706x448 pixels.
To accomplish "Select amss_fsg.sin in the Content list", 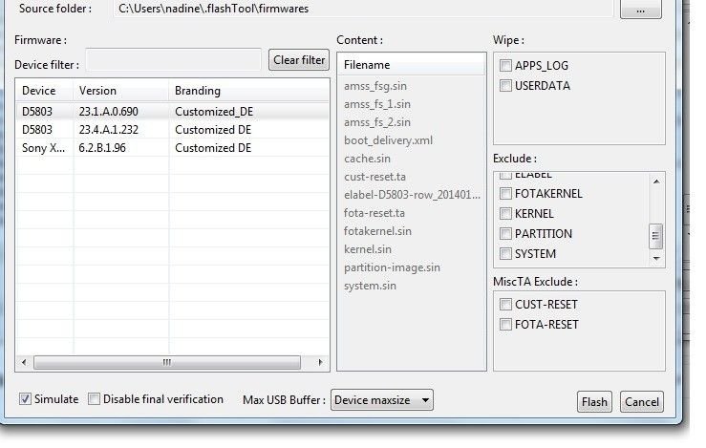I will coord(375,86).
